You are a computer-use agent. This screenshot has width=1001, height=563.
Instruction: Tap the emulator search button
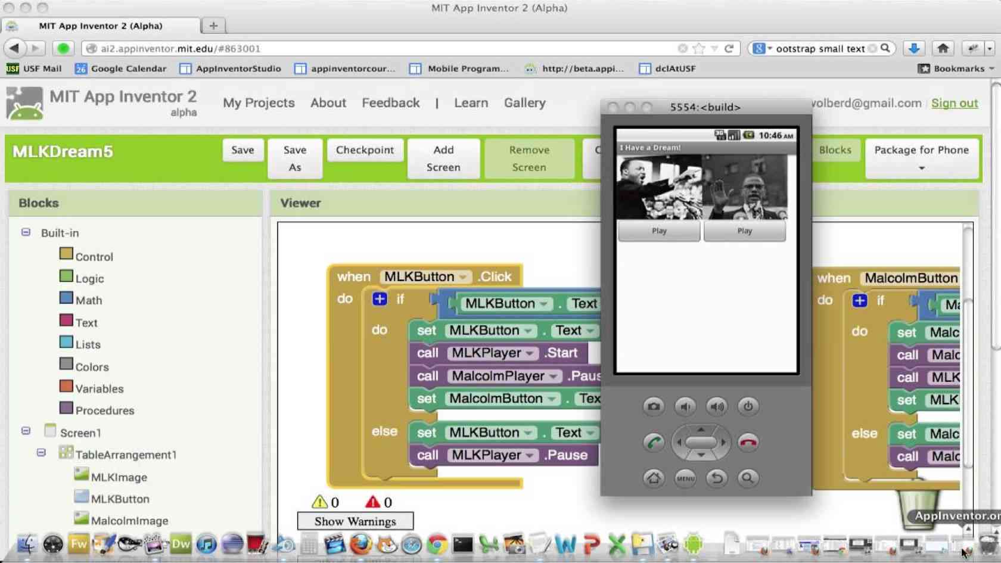[748, 478]
